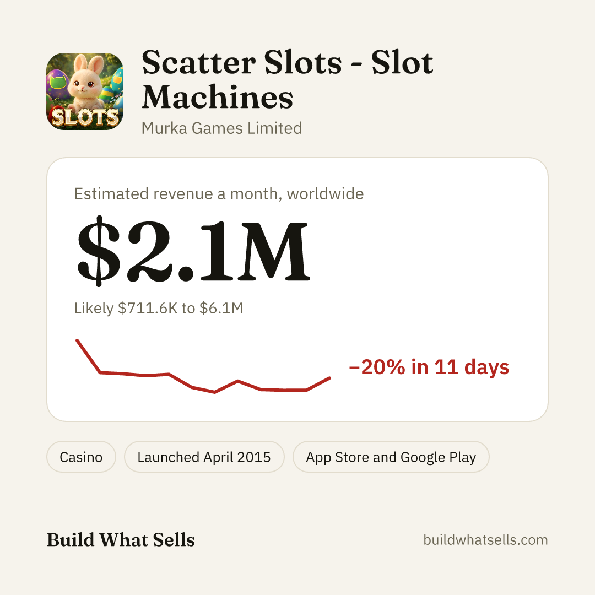Click the −20% in 11 days indicator

pyautogui.click(x=429, y=367)
